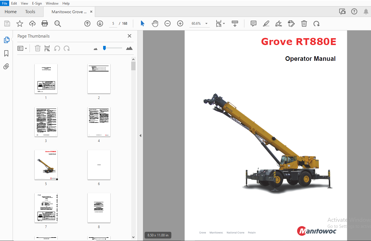Delete selected pages in thumbnails panel

point(38,48)
